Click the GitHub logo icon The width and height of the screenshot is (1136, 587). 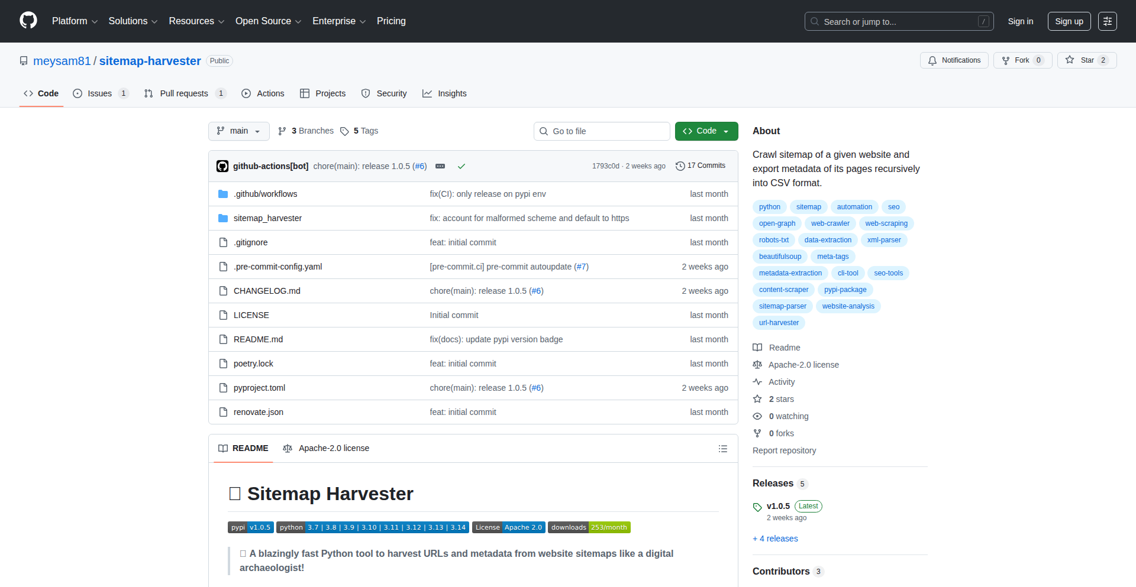(28, 21)
